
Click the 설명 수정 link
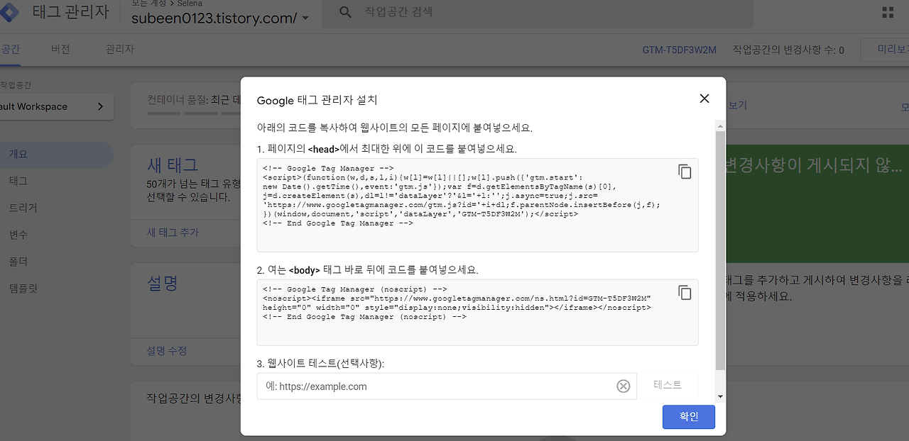[167, 351]
